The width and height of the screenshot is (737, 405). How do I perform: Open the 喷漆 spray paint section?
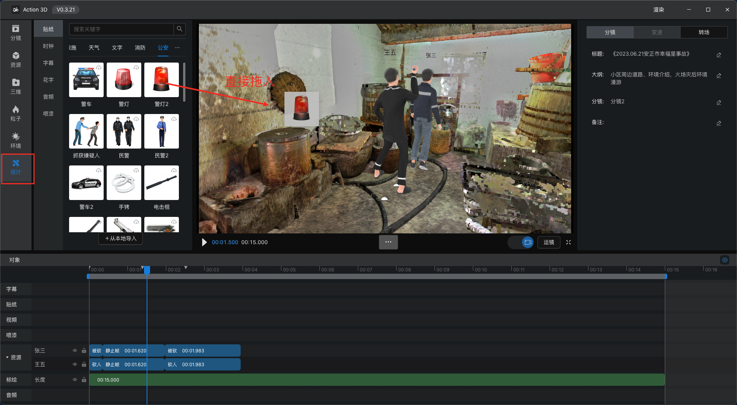tap(48, 114)
